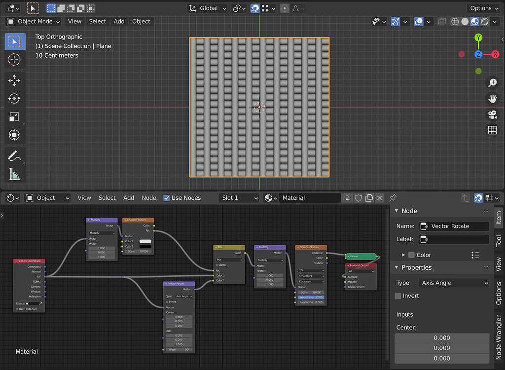The width and height of the screenshot is (505, 370).
Task: Expand the Color subpanel arrow
Action: [403, 255]
